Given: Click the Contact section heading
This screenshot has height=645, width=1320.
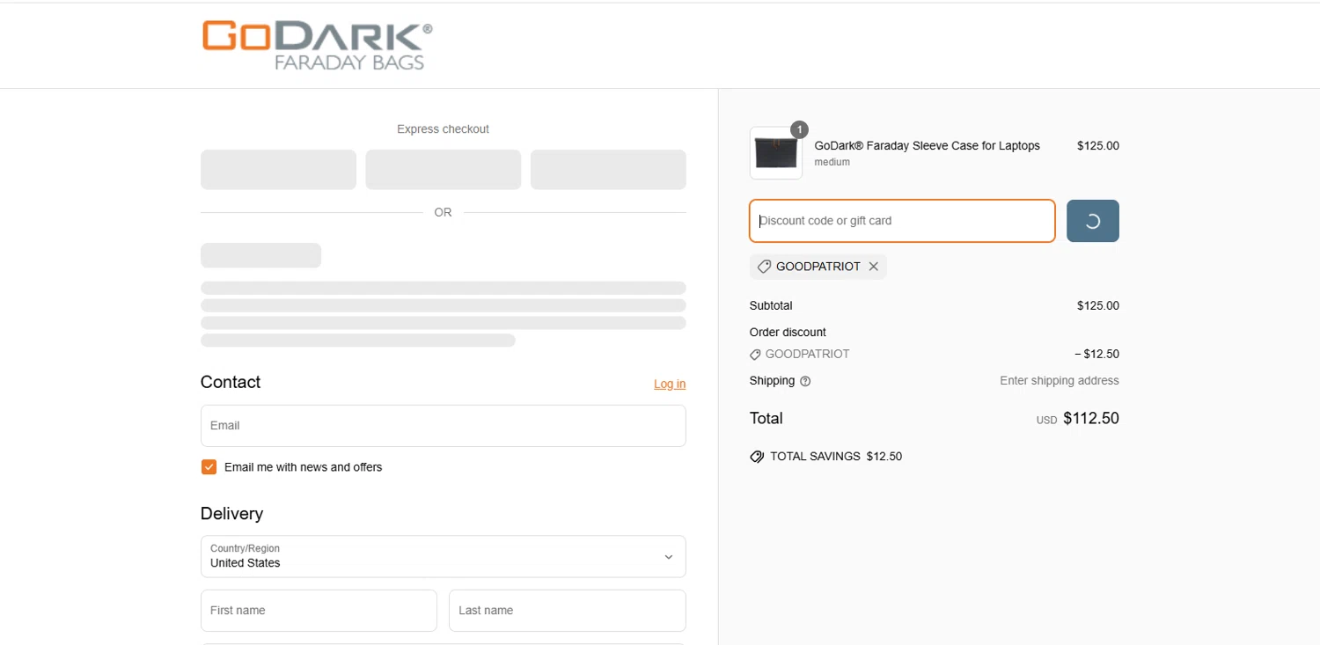Looking at the screenshot, I should (x=231, y=382).
